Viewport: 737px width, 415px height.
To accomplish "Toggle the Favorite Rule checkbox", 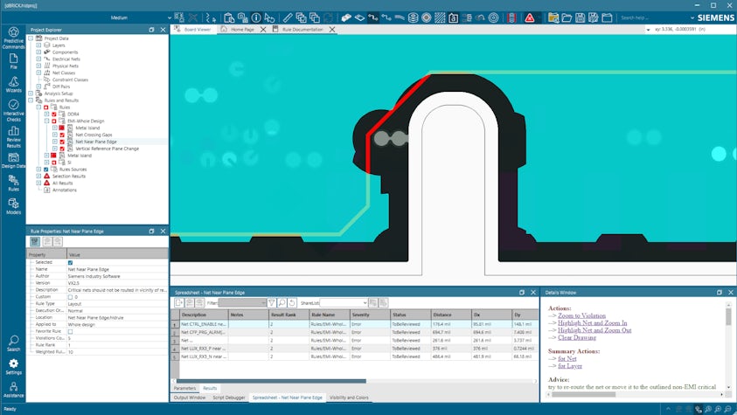I will coord(70,331).
